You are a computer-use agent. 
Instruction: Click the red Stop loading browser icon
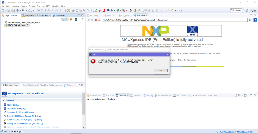pyautogui.click(x=96, y=20)
